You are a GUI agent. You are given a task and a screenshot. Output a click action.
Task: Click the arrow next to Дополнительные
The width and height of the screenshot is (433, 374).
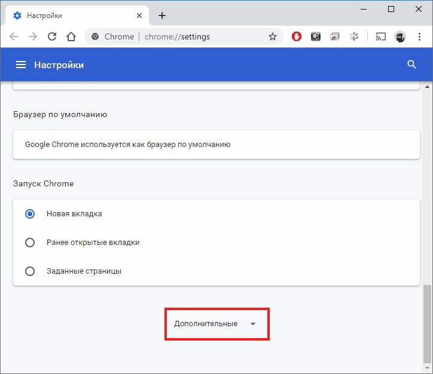point(253,324)
